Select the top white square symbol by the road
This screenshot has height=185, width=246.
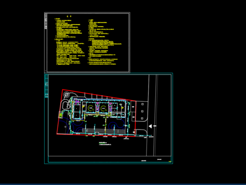click(142, 104)
